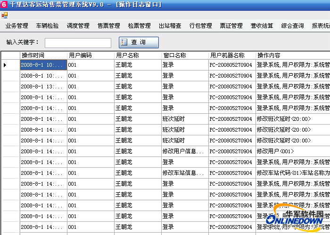Focus the 输入关键字 keyword input field
The height and width of the screenshot is (235, 330).
click(78, 43)
